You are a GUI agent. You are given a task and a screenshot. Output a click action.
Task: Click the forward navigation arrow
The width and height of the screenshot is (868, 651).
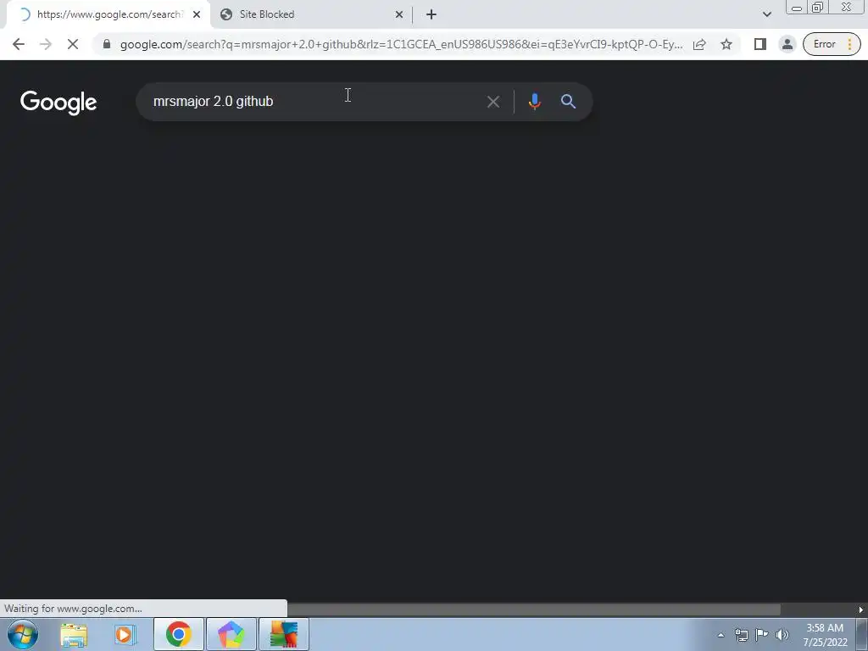(x=46, y=44)
